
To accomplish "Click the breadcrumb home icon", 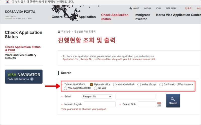I will point(59,32).
